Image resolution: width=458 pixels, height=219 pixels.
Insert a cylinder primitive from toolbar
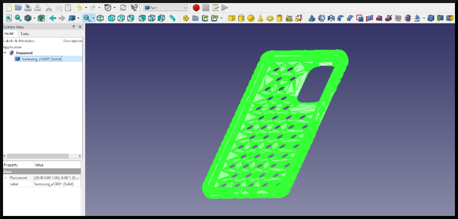pos(241,18)
